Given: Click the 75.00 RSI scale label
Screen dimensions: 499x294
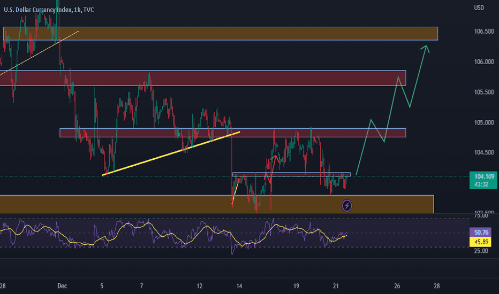Looking at the screenshot, I should tap(481, 216).
